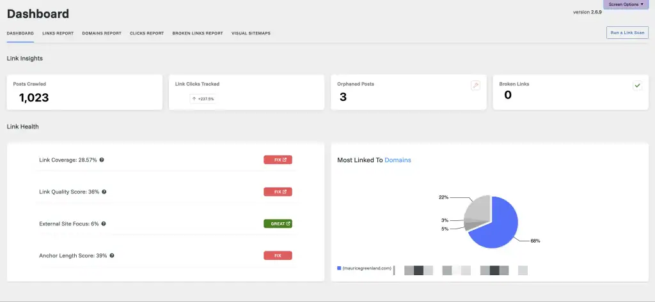
Task: Click the blue mauricegreenland.com legend square
Action: (x=339, y=268)
